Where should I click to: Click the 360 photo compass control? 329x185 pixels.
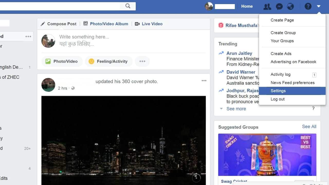pyautogui.click(x=196, y=178)
